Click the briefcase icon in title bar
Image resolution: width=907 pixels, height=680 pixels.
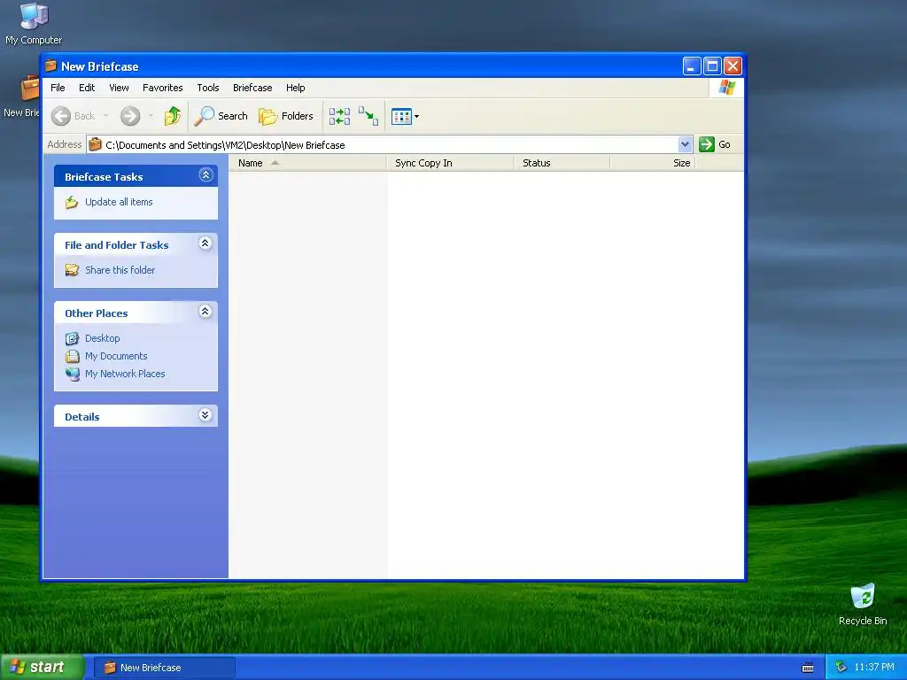pos(50,66)
